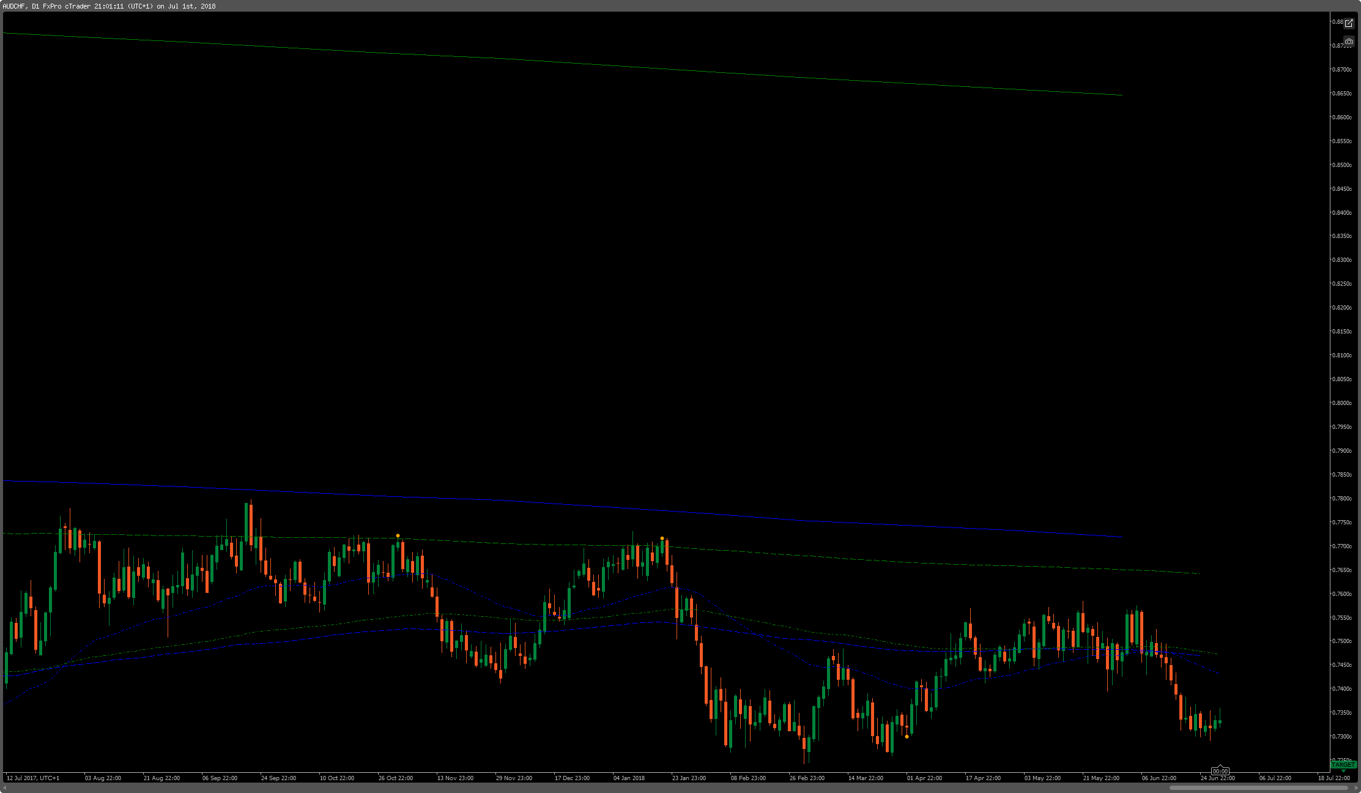Click the 00:00 candle countdown marker
This screenshot has width=1361, height=793.
[1220, 771]
